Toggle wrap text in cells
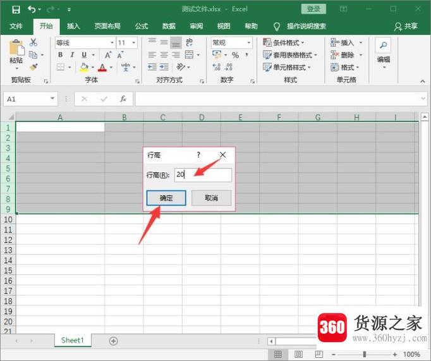Image resolution: width=431 pixels, height=361 pixels. pyautogui.click(x=189, y=42)
